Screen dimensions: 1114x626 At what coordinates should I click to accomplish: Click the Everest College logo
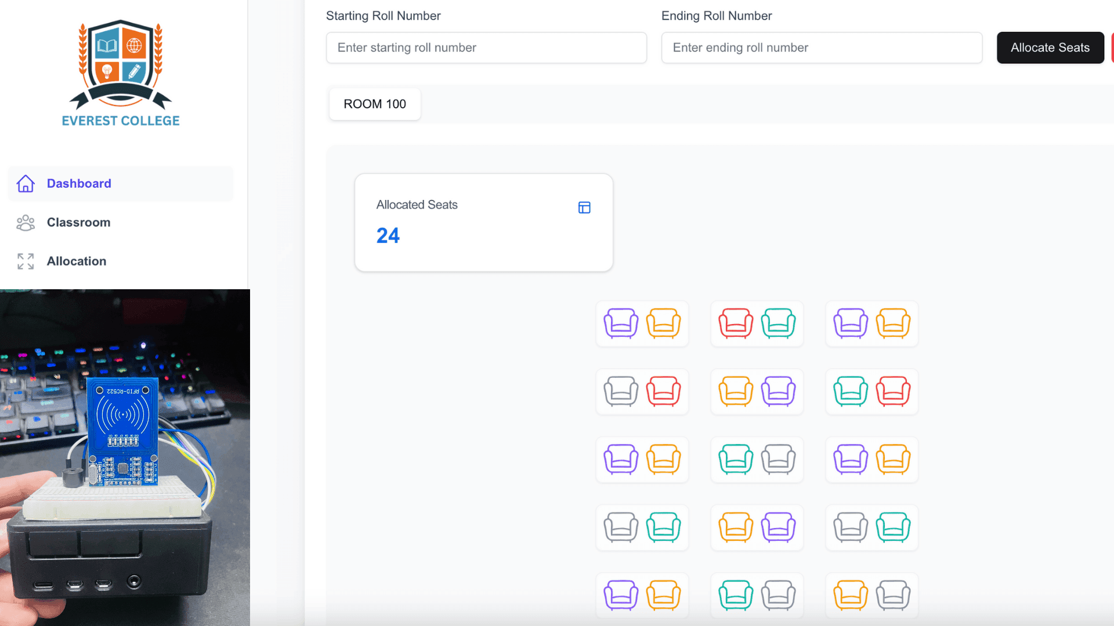[121, 72]
